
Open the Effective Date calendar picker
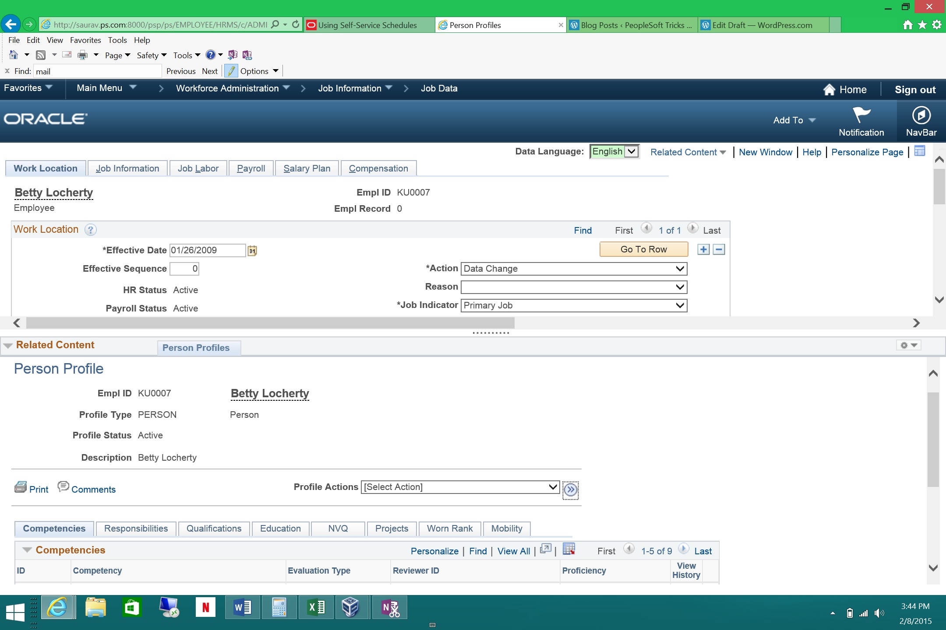coord(252,251)
